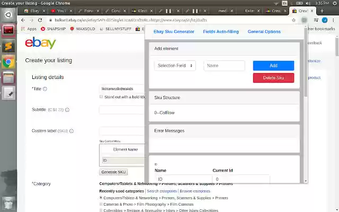
Task: Close the YouTube browser tab
Action: (x=70, y=11)
